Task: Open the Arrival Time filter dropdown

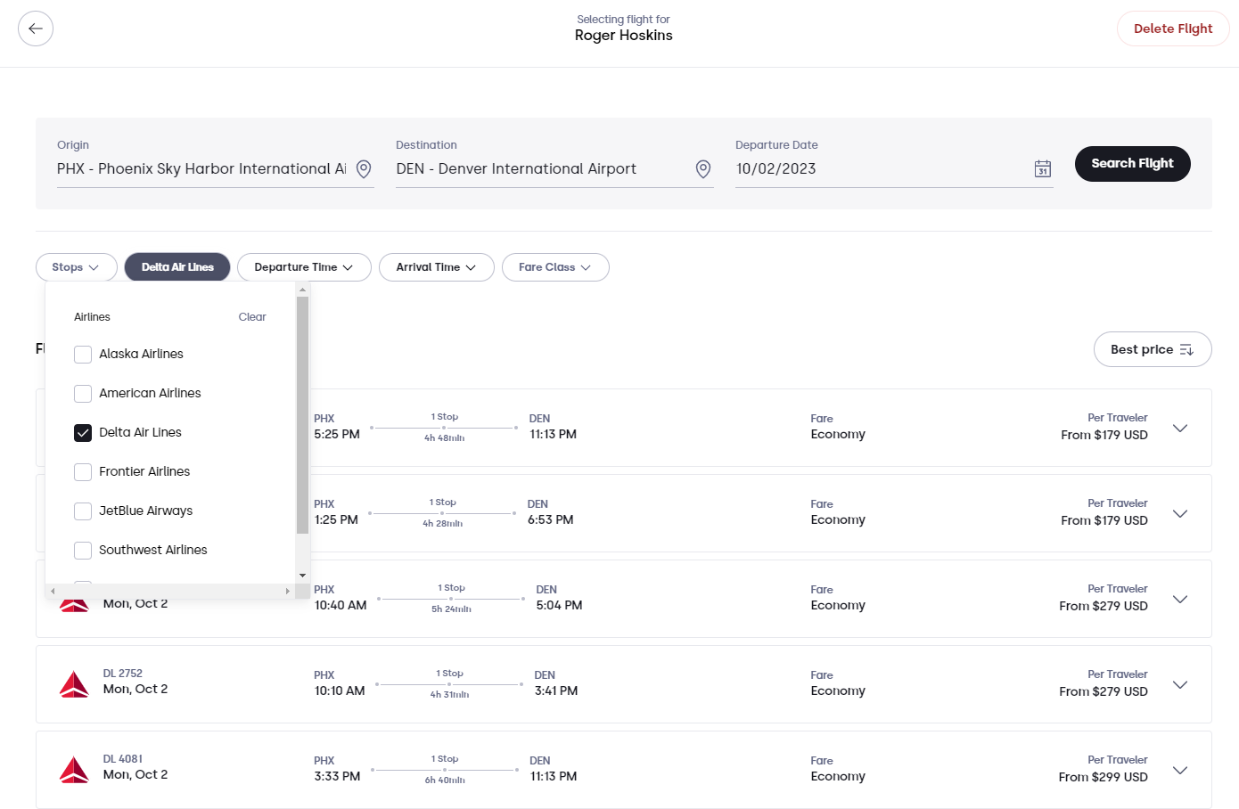Action: (437, 267)
